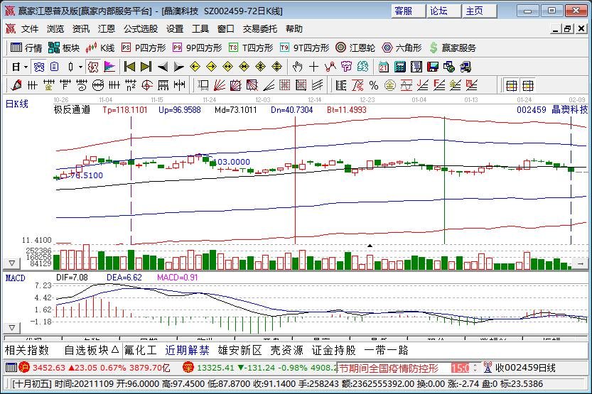The height and width of the screenshot is (394, 592).
Task: Open the 雄安新区 sector link
Action: coord(240,350)
